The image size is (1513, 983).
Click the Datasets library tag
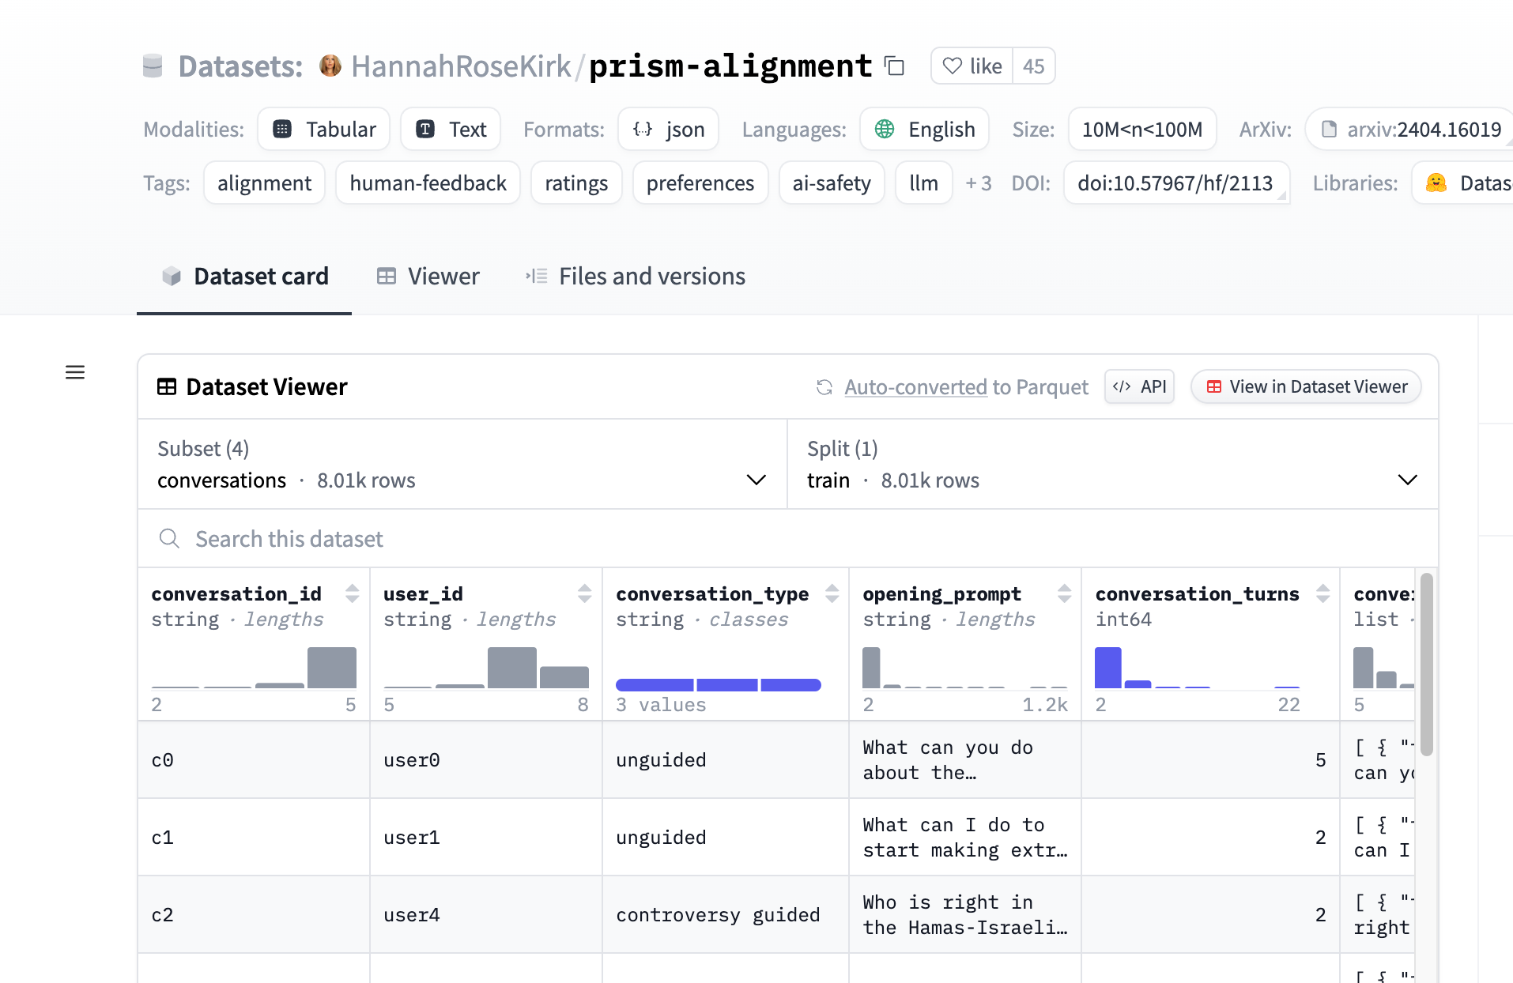(1462, 183)
